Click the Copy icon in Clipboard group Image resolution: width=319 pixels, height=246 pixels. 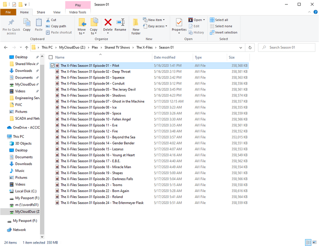pyautogui.click(x=27, y=23)
